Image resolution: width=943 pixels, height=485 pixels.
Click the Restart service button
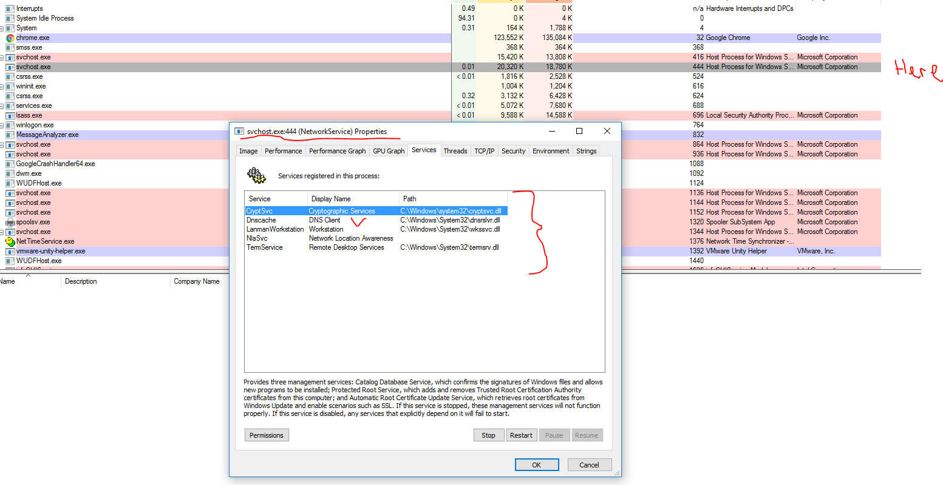coord(521,435)
